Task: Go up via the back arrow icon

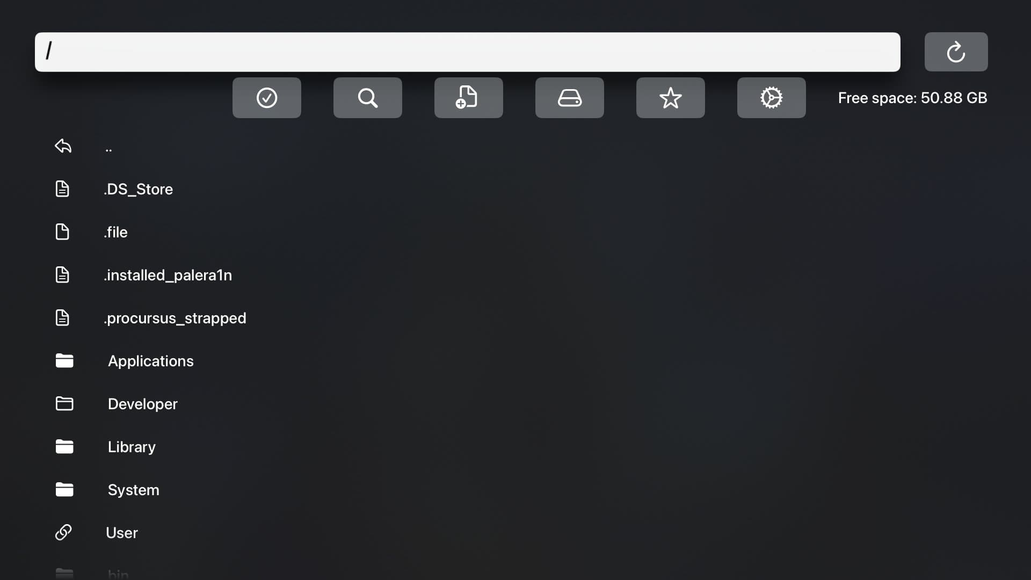Action: click(x=63, y=146)
